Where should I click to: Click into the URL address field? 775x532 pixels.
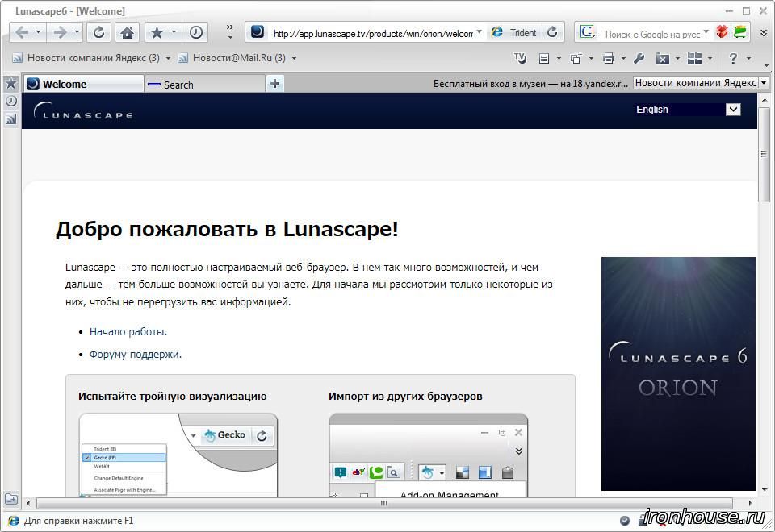click(x=373, y=33)
